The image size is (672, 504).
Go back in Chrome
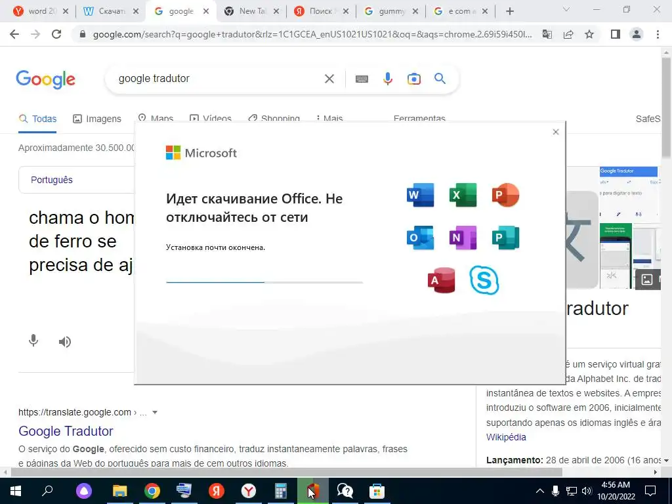point(14,34)
